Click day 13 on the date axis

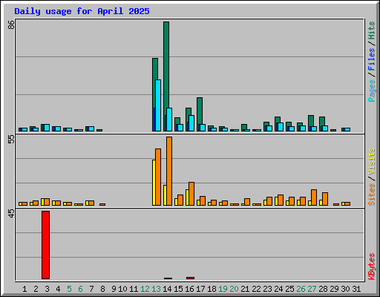pyautogui.click(x=156, y=289)
